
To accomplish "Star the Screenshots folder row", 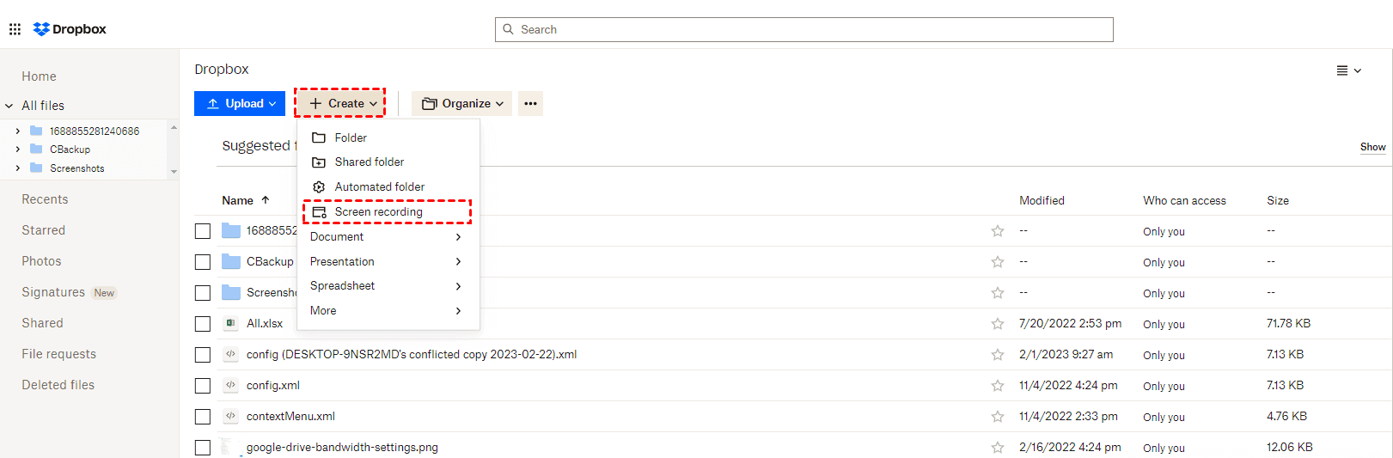I will 997,293.
